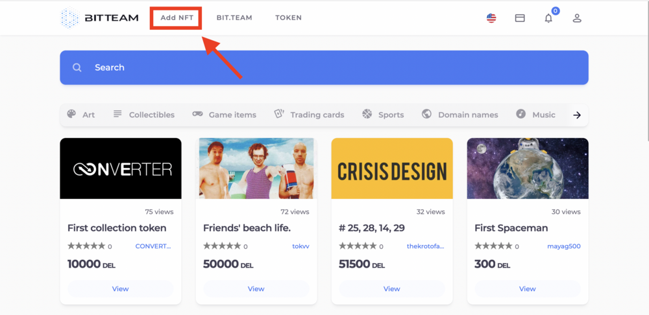Image resolution: width=649 pixels, height=315 pixels.
Task: Click the First collection token title
Action: 117,227
